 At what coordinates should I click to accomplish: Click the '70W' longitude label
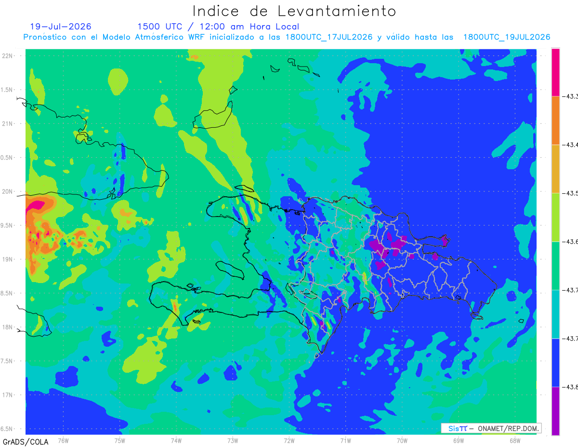402,440
